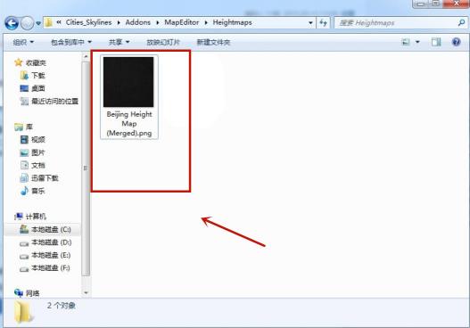Click the navigation pane scrollbar down arrow
The width and height of the screenshot is (470, 328).
point(86,292)
